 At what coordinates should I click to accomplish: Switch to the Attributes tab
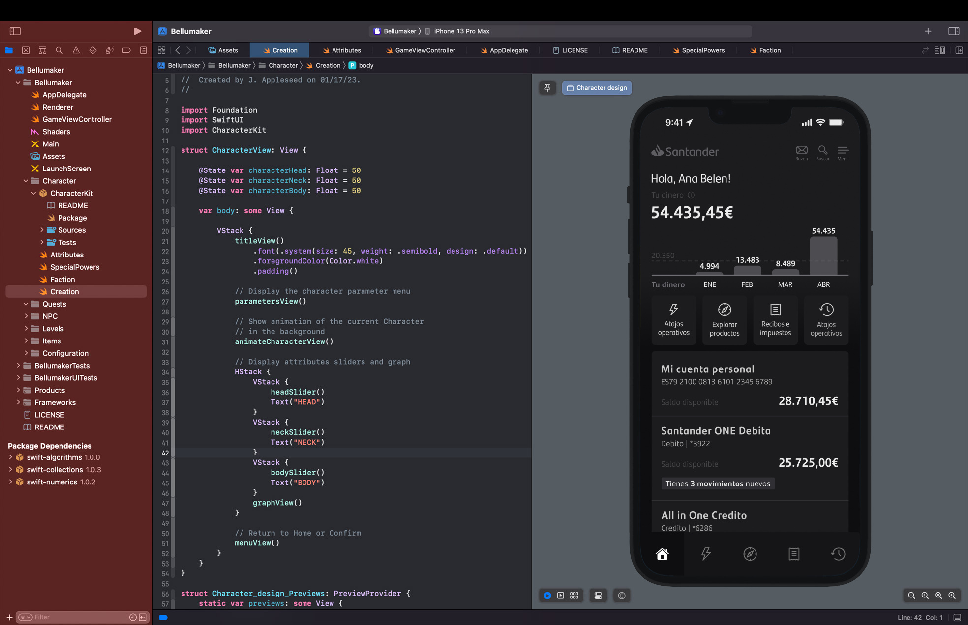click(341, 50)
